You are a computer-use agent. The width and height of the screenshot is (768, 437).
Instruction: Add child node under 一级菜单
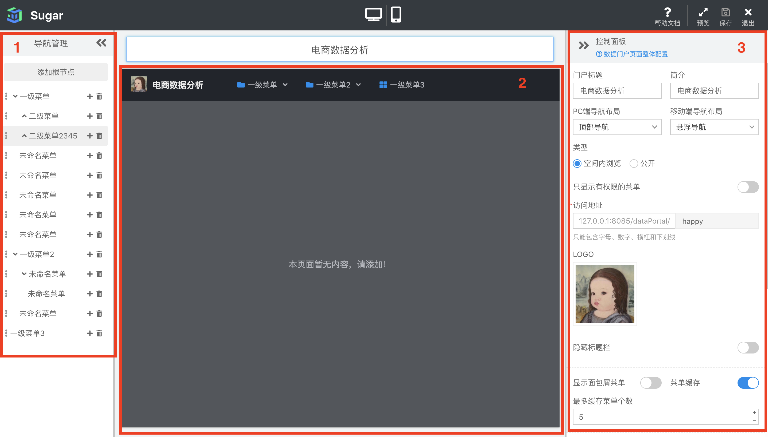coord(90,96)
